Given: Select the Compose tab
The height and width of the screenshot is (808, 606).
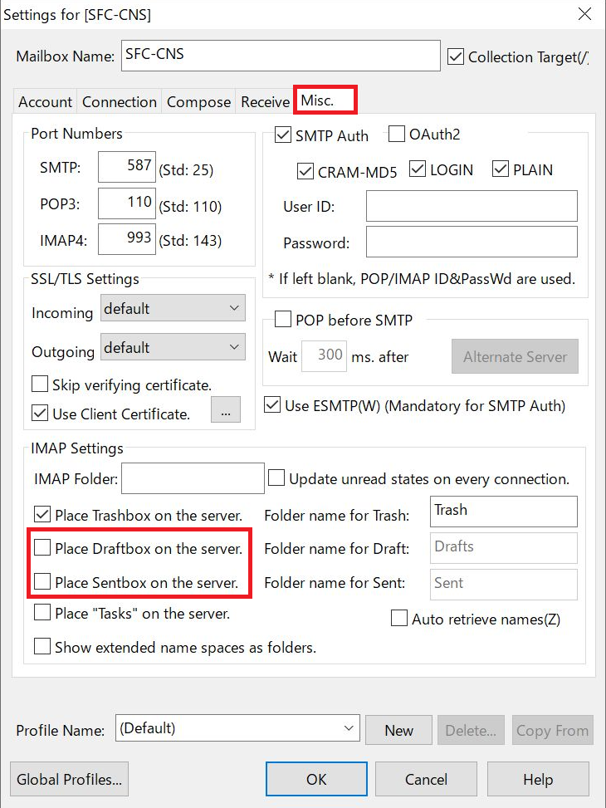Looking at the screenshot, I should click(x=198, y=102).
